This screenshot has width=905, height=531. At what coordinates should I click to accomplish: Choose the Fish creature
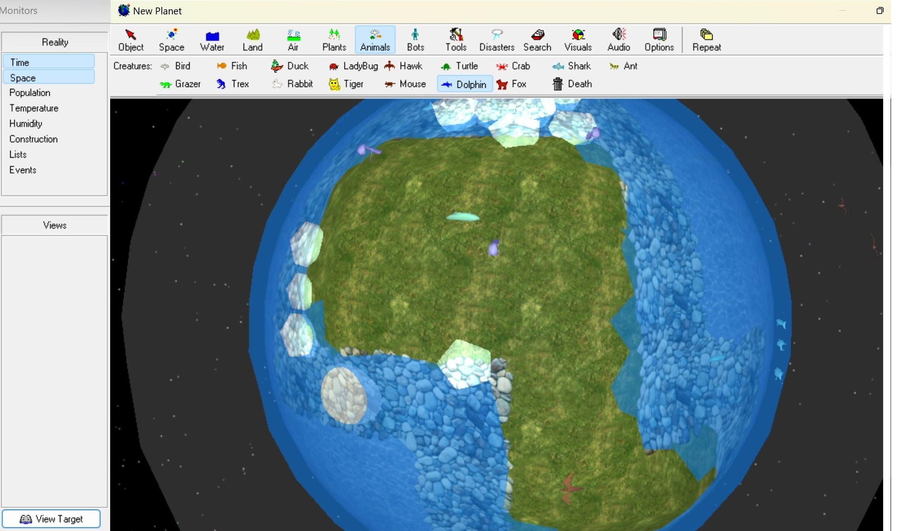pyautogui.click(x=232, y=66)
